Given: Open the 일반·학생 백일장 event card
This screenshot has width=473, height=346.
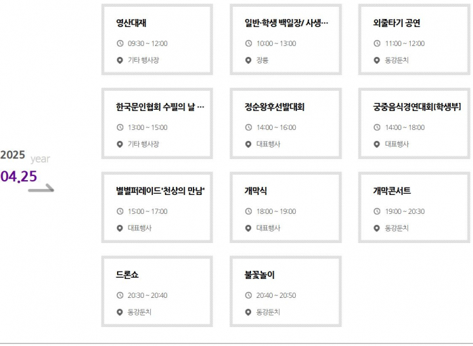Looking at the screenshot, I should click(286, 39).
